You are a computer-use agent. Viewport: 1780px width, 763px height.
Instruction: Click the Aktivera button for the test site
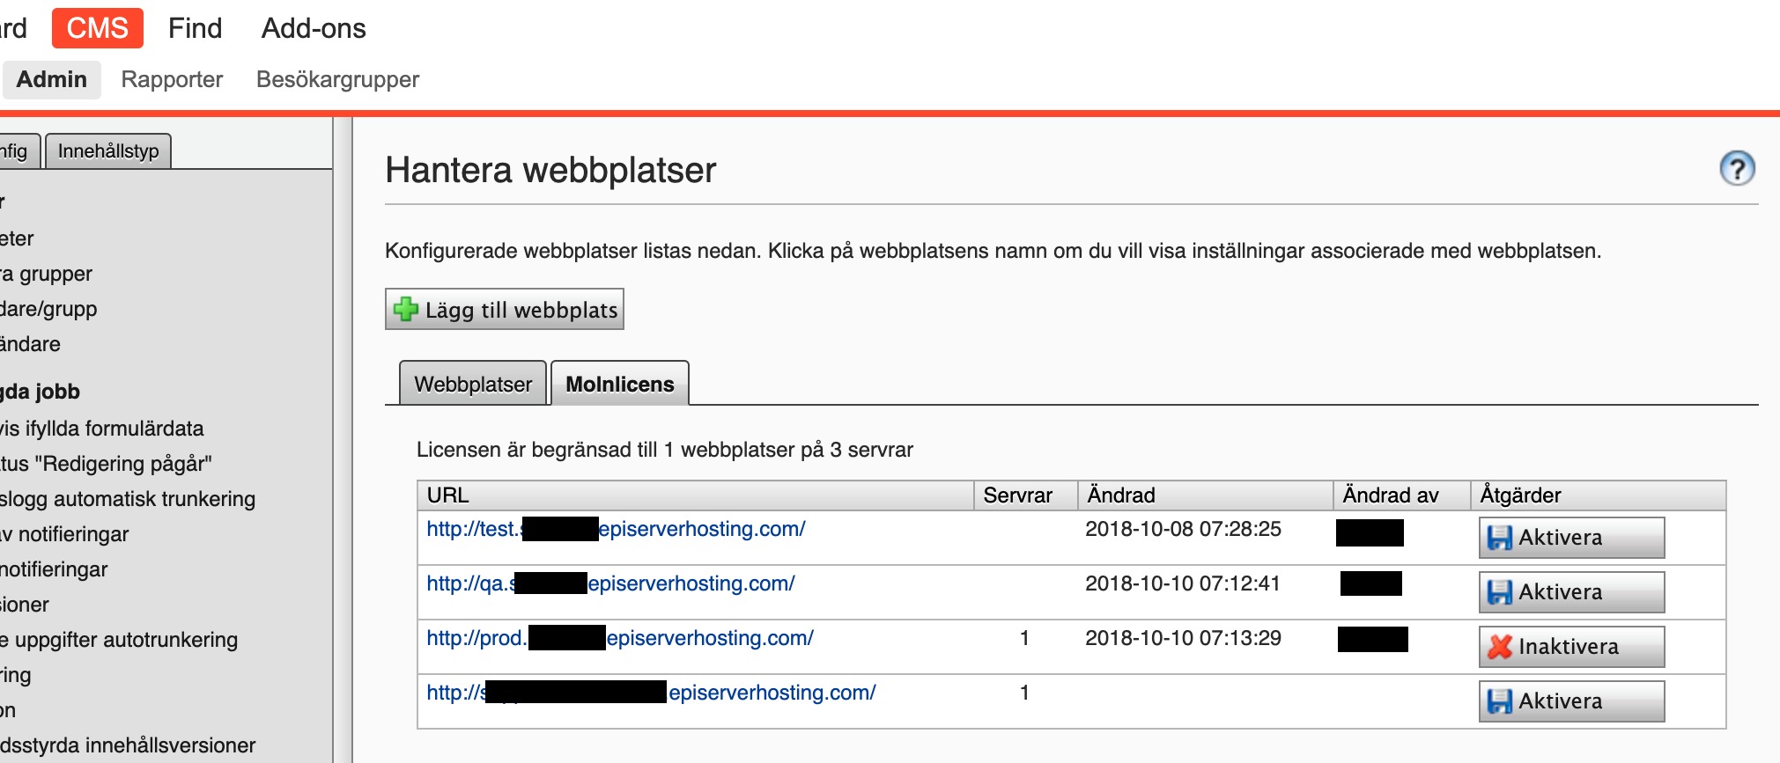[1570, 538]
